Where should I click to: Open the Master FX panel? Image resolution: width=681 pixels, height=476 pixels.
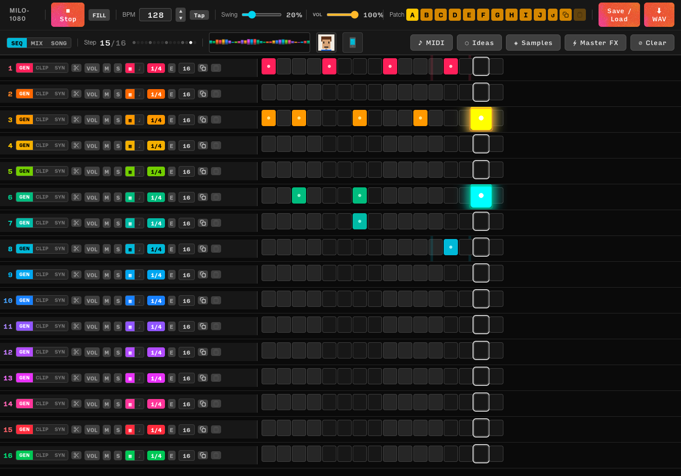tap(595, 43)
